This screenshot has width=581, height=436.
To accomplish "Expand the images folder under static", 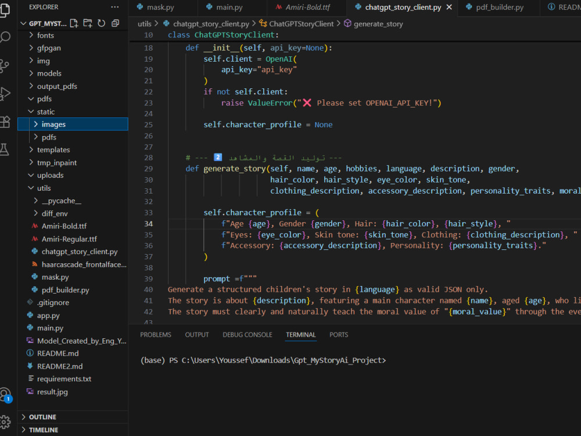I will pos(73,124).
